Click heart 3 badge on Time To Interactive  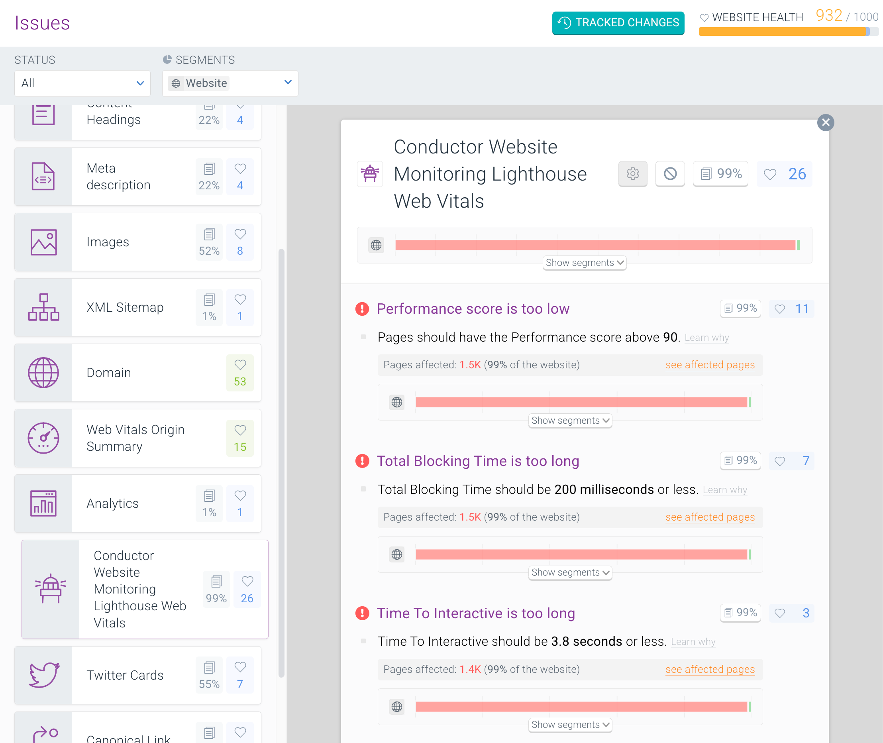click(x=792, y=613)
